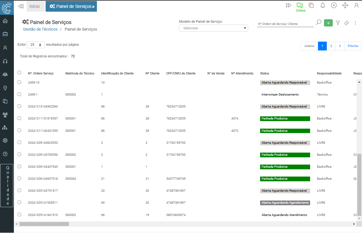This screenshot has width=362, height=233.
Task: Check the box for order 2409-10
Action: (19, 82)
